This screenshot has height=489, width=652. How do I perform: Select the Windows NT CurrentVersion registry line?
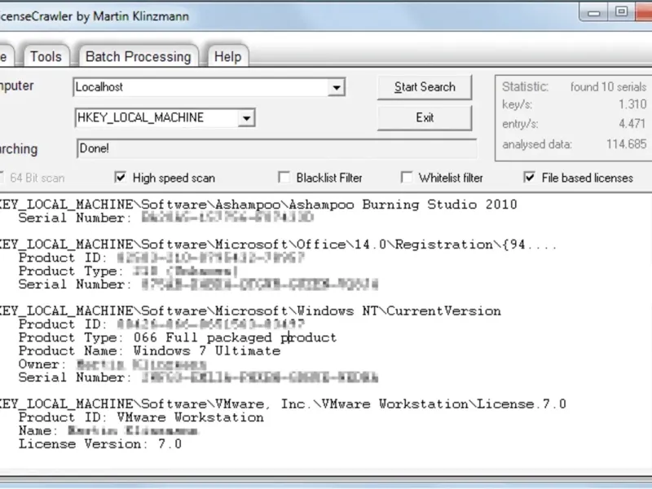(x=250, y=311)
